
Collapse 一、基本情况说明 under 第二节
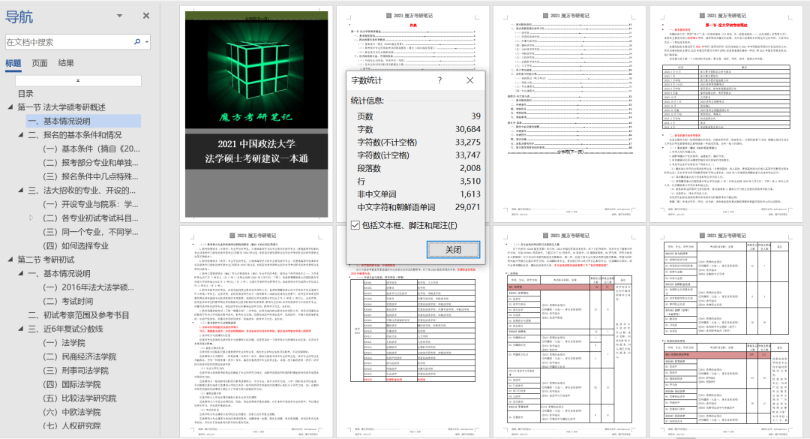tap(21, 273)
